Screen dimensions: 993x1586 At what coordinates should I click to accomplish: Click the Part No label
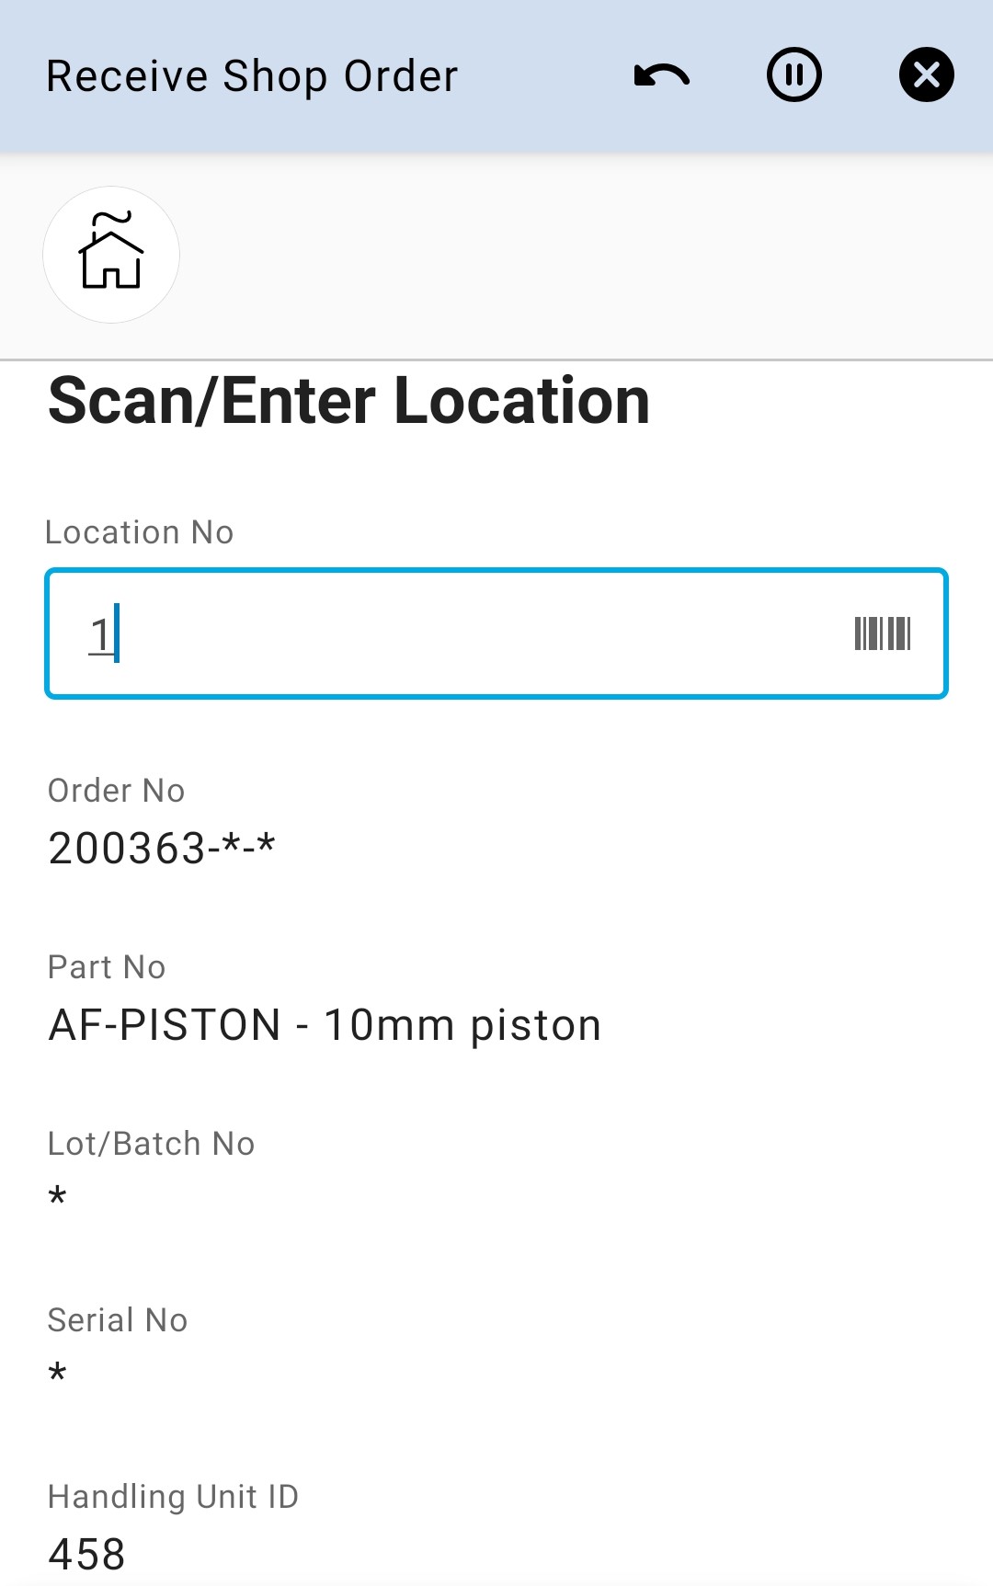click(x=107, y=967)
